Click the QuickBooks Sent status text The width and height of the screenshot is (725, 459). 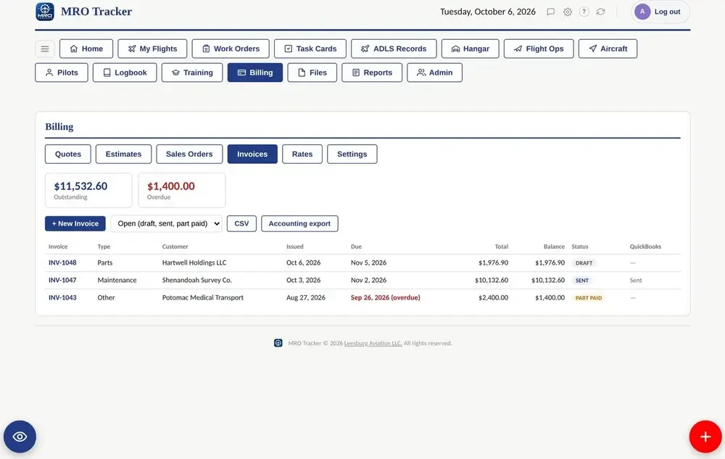pyautogui.click(x=636, y=280)
